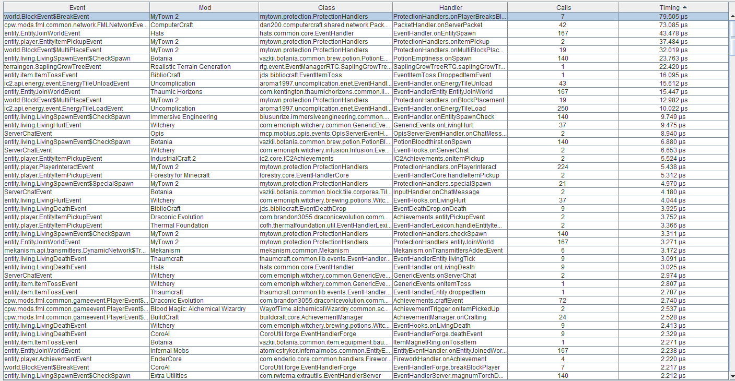Click the Mekanism.onTransmittersAddedEvent handler cell

click(x=450, y=251)
